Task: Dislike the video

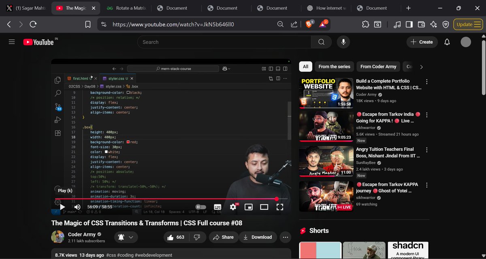Action: tap(197, 237)
